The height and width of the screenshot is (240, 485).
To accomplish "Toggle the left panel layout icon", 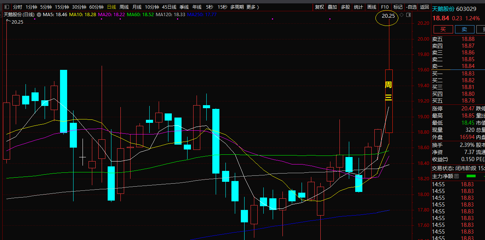I will click(7, 7).
